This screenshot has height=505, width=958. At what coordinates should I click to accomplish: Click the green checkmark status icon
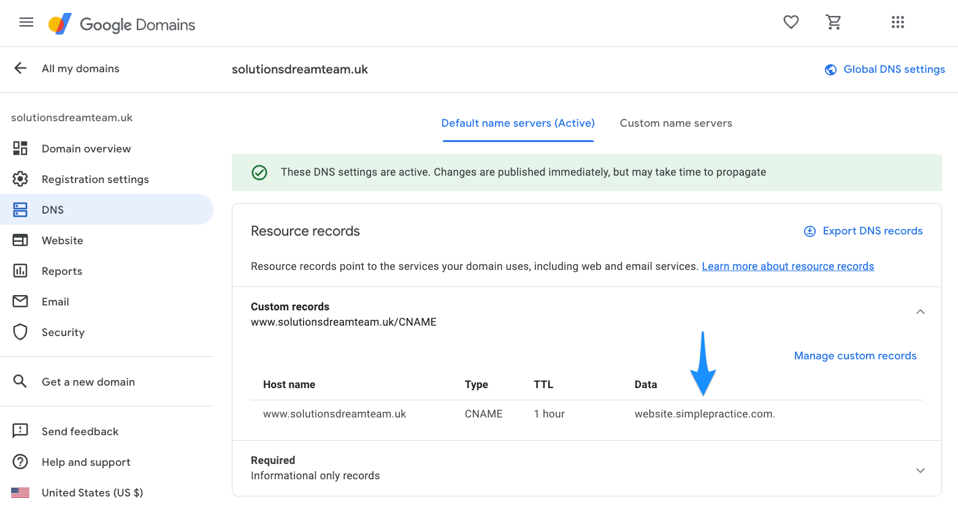click(x=259, y=173)
